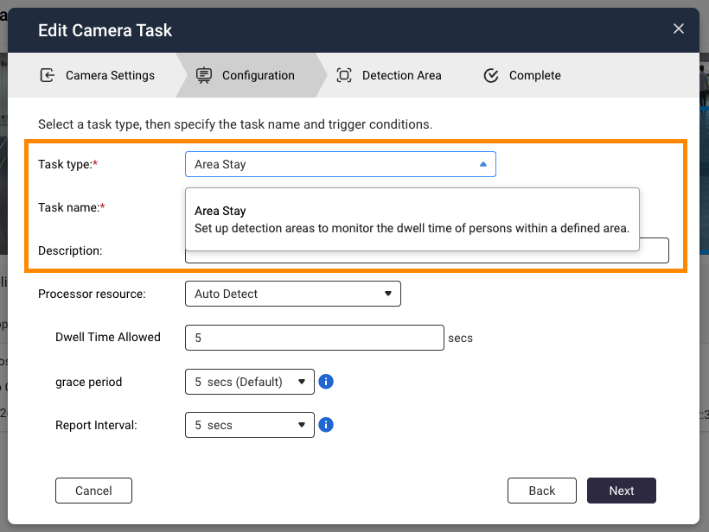Screen dimensions: 709x532
Task: Jump to the Complete step
Action: 535,75
